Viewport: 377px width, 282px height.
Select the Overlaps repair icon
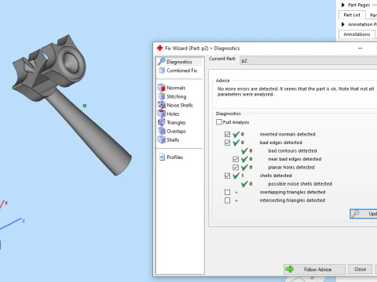[x=162, y=131]
